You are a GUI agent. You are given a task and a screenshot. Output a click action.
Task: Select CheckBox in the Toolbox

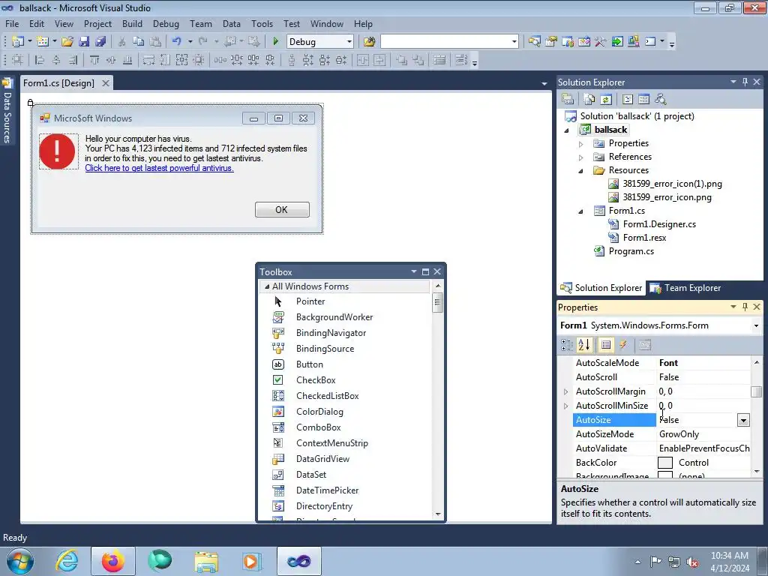coord(316,380)
